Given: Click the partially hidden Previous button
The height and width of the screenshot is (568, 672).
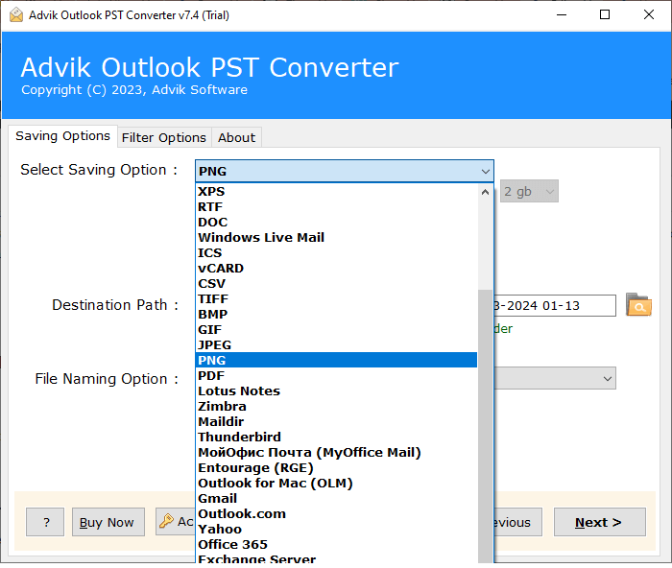Looking at the screenshot, I should tap(517, 522).
